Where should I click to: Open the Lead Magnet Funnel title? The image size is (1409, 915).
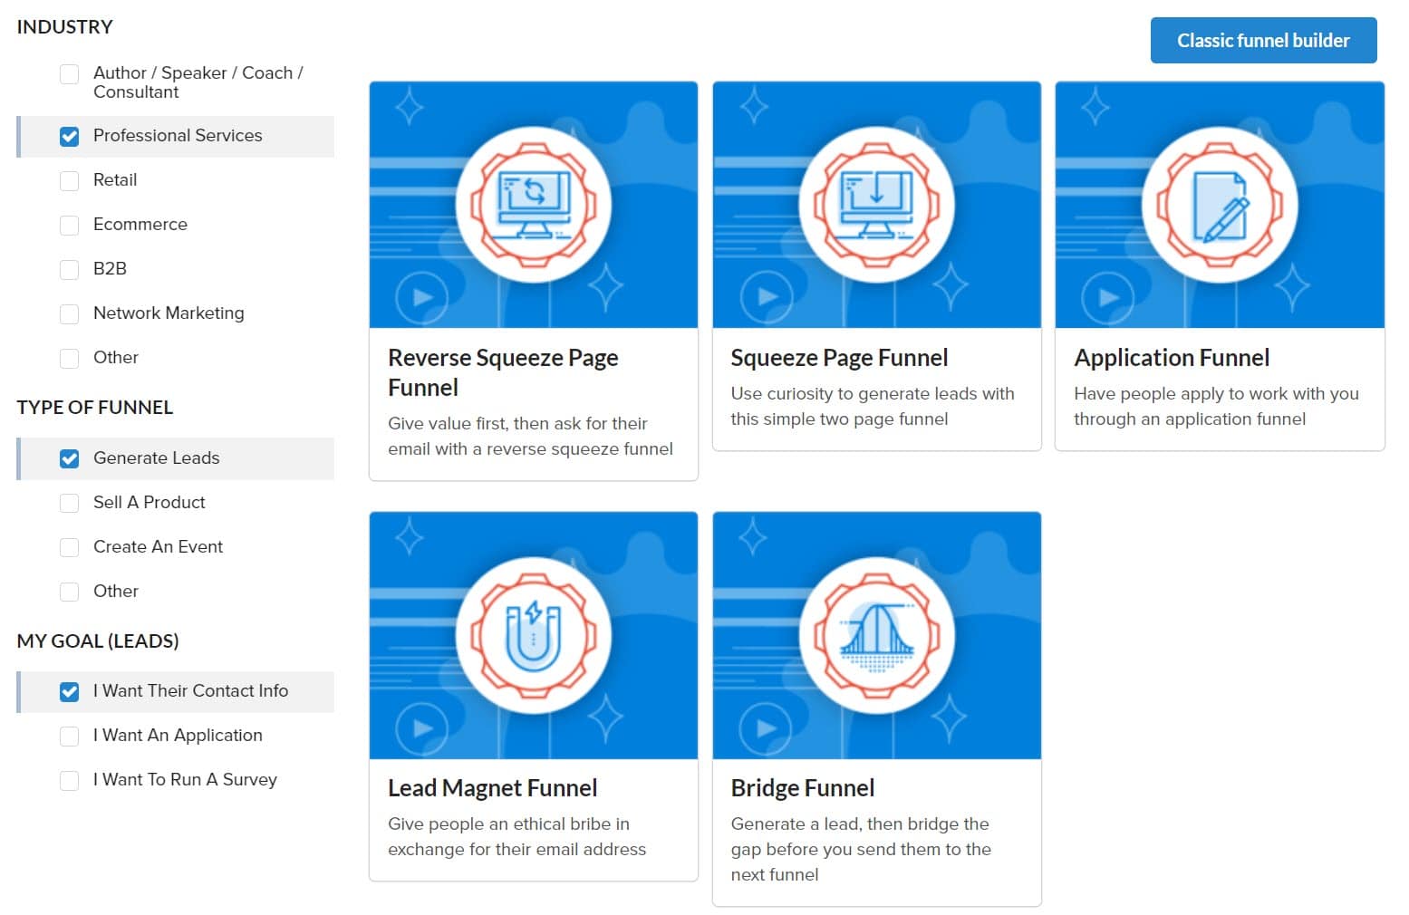[492, 788]
